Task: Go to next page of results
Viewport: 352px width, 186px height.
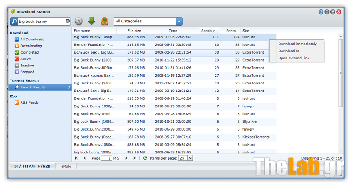Action: tap(126, 158)
